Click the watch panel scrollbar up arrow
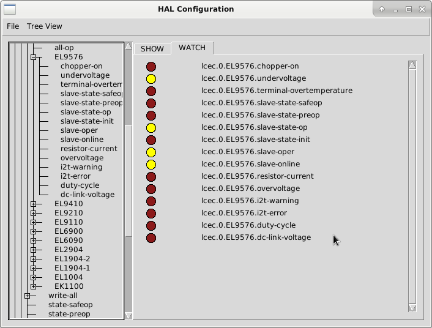The height and width of the screenshot is (328, 432). coord(412,65)
